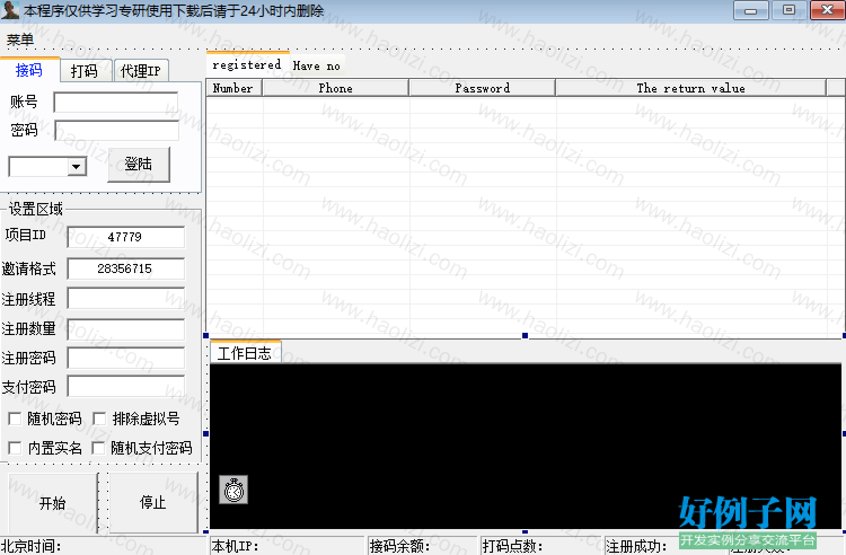Viewport: 846px width, 555px height.
Task: Enable the 随机支付密码 checkbox
Action: coord(98,448)
